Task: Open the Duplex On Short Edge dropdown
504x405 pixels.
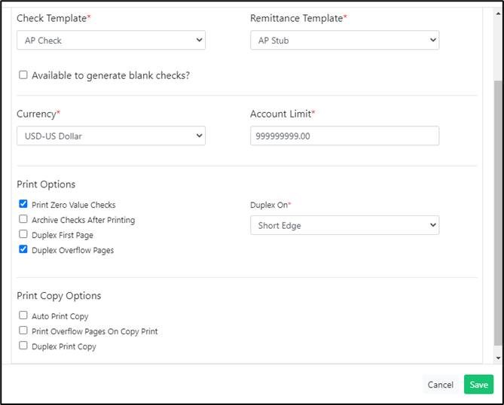Action: pos(344,225)
